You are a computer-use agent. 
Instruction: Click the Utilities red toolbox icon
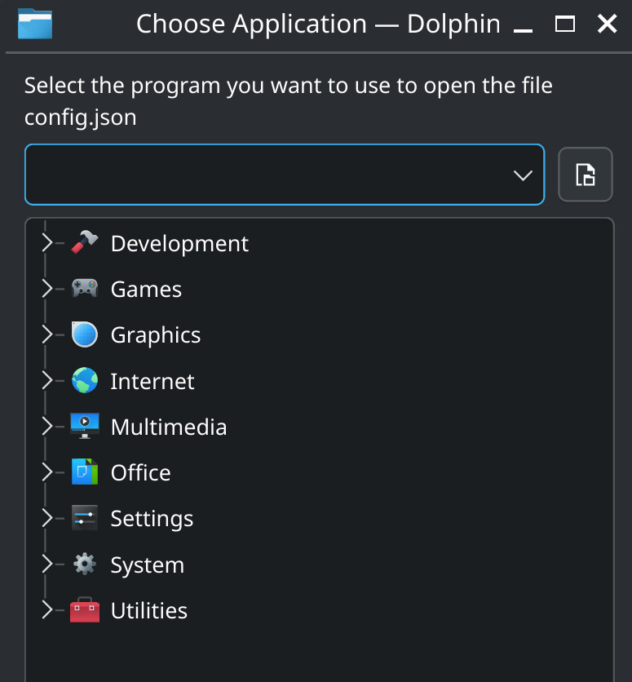click(x=85, y=609)
